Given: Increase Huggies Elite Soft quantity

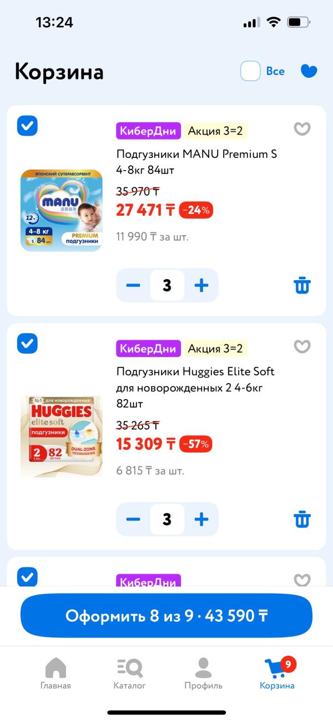Looking at the screenshot, I should 201,519.
